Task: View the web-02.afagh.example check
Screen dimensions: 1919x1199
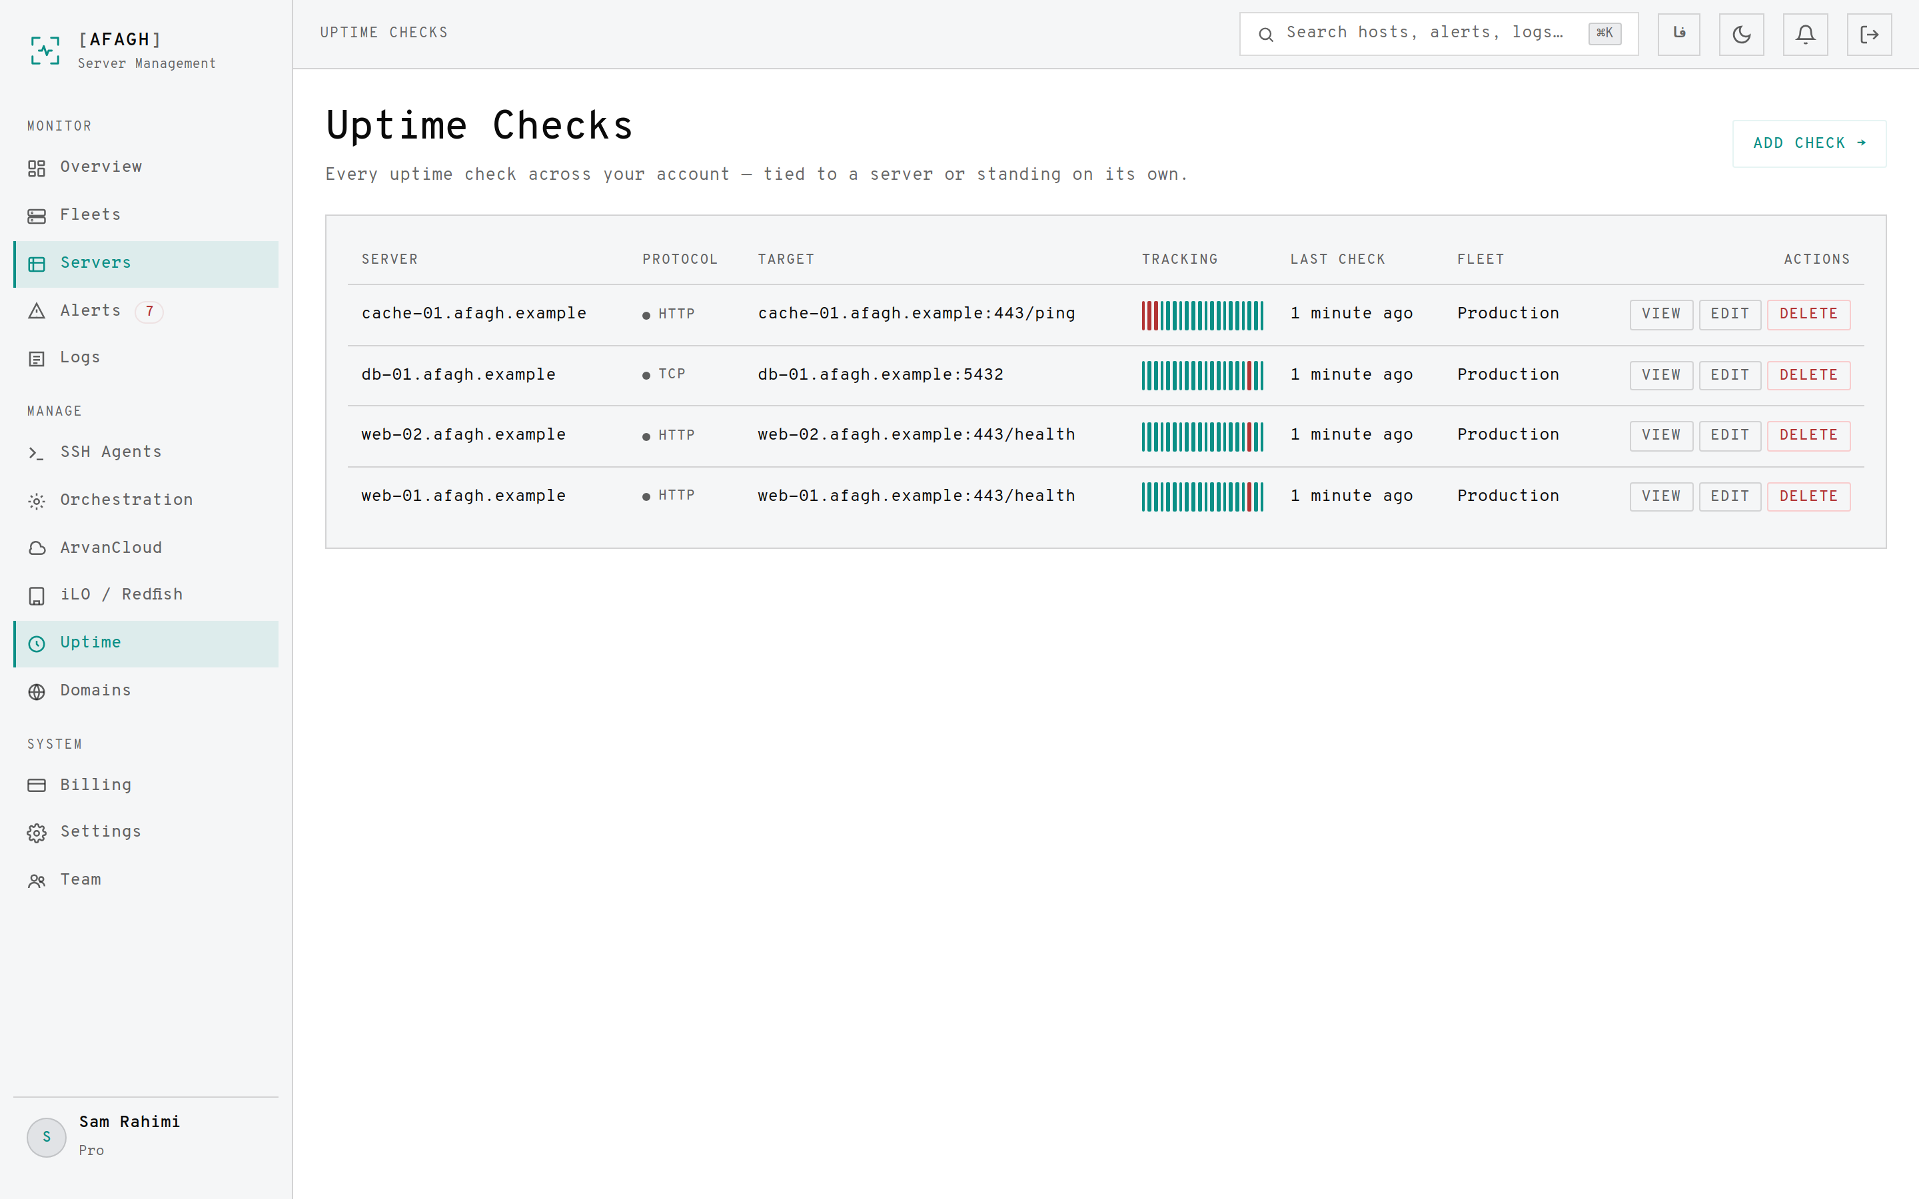Action: [1661, 436]
